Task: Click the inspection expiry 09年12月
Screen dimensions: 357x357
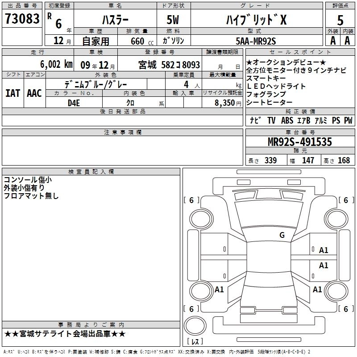Action: [98, 65]
